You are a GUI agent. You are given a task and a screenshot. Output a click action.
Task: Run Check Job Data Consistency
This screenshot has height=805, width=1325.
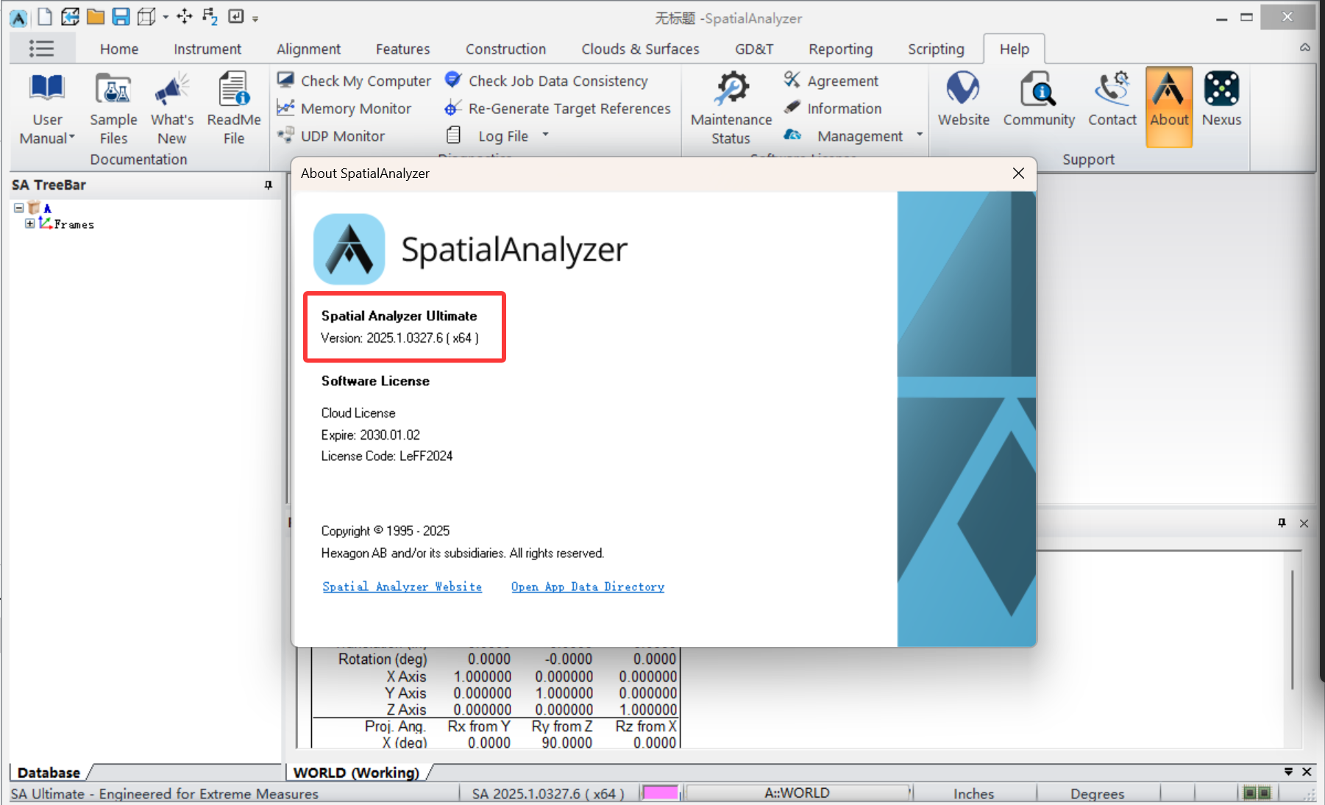click(x=546, y=81)
